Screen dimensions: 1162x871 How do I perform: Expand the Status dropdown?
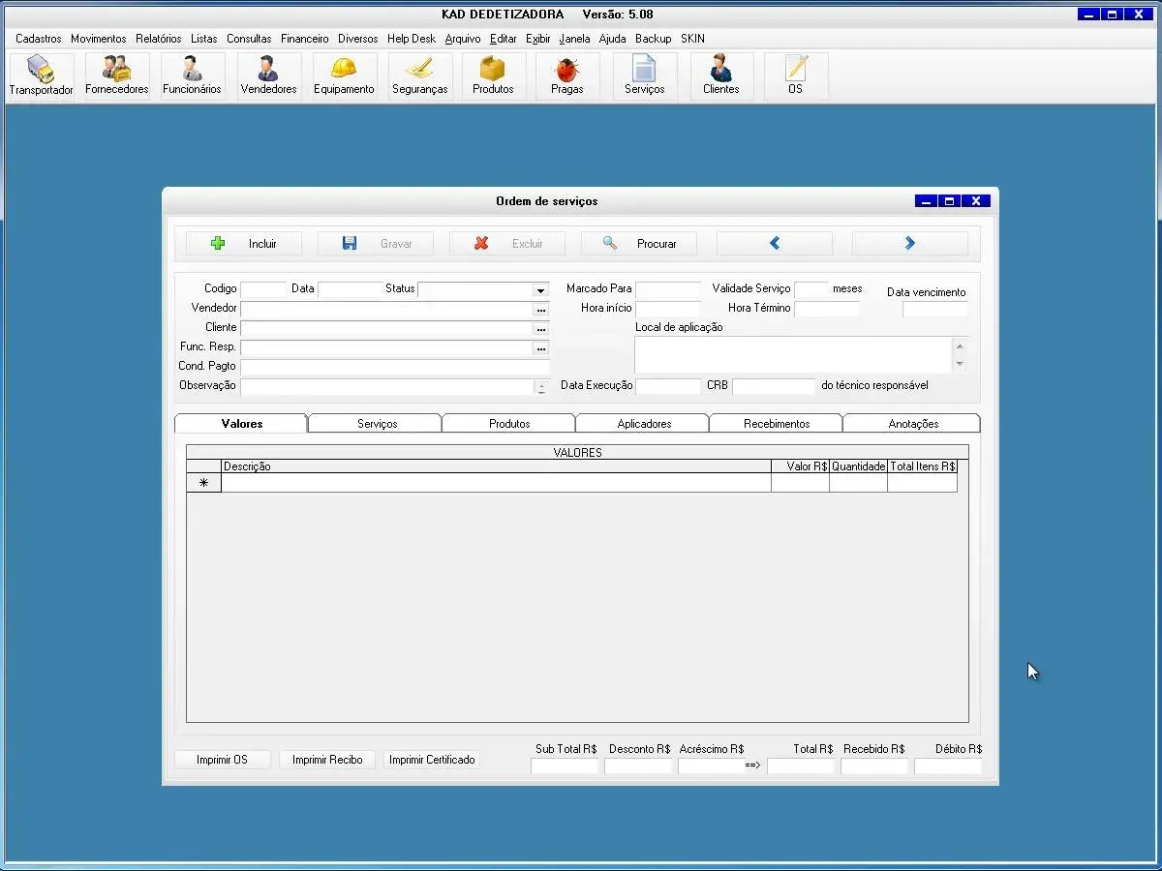(x=540, y=289)
